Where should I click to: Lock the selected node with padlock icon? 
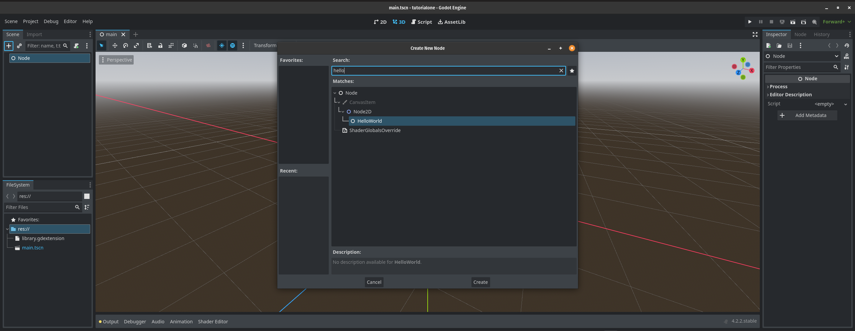coord(160,45)
